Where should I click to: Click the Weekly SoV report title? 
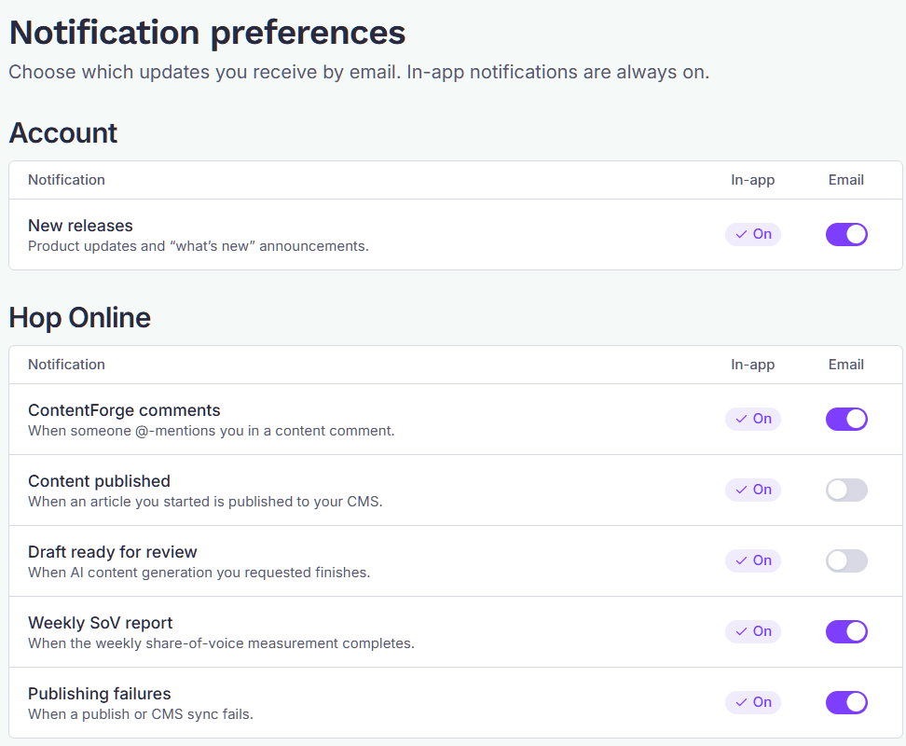pos(101,623)
